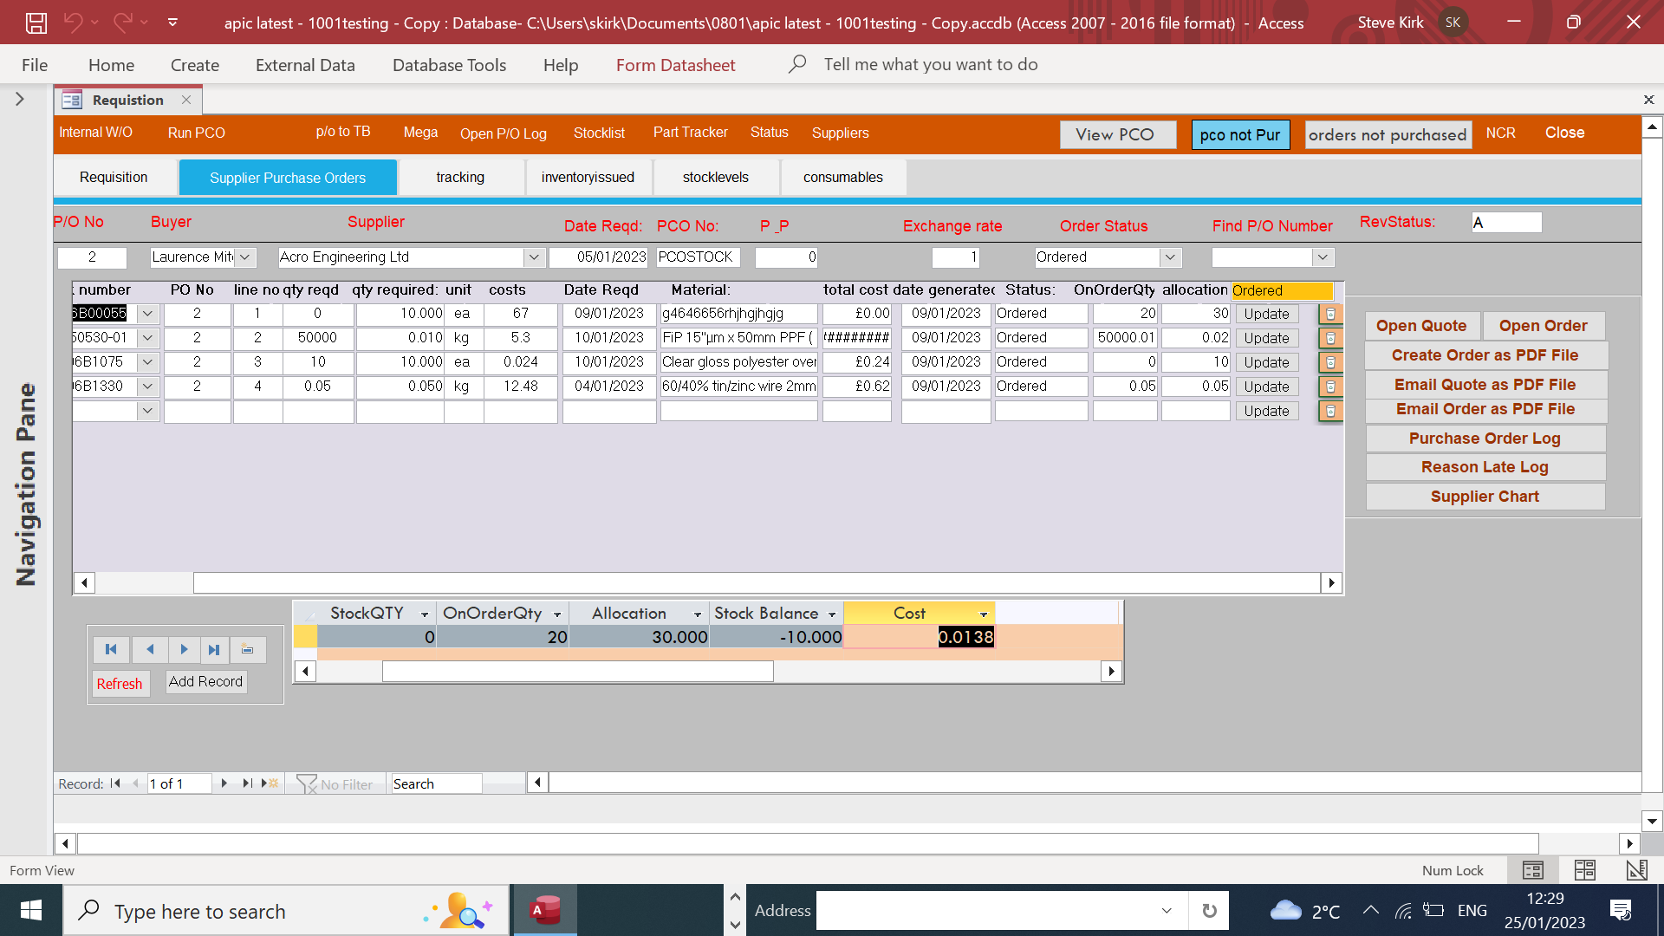Open Supplier dropdown Acro Engineering Ltd
This screenshot has height=936, width=1664.
click(534, 257)
